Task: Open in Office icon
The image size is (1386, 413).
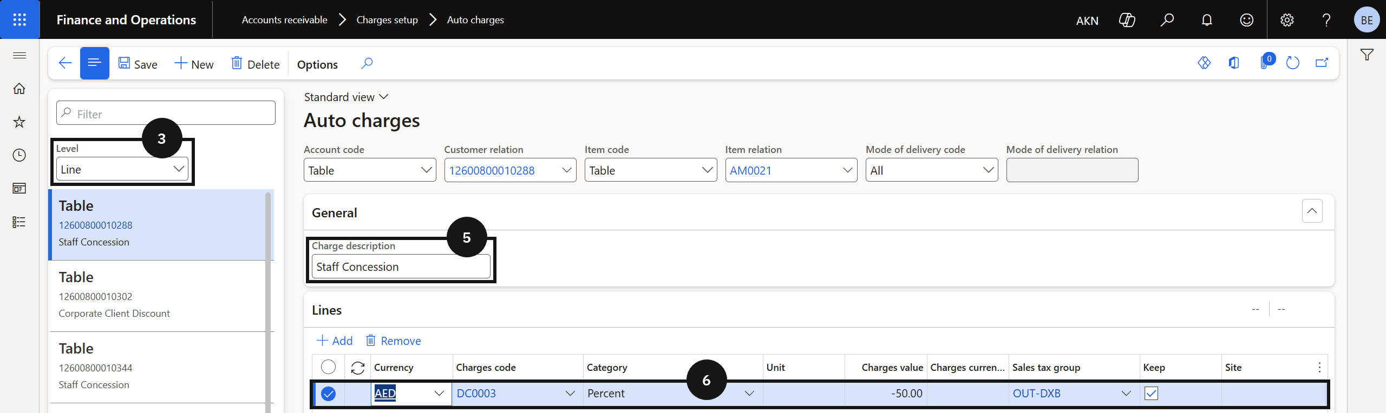Action: click(x=1234, y=63)
